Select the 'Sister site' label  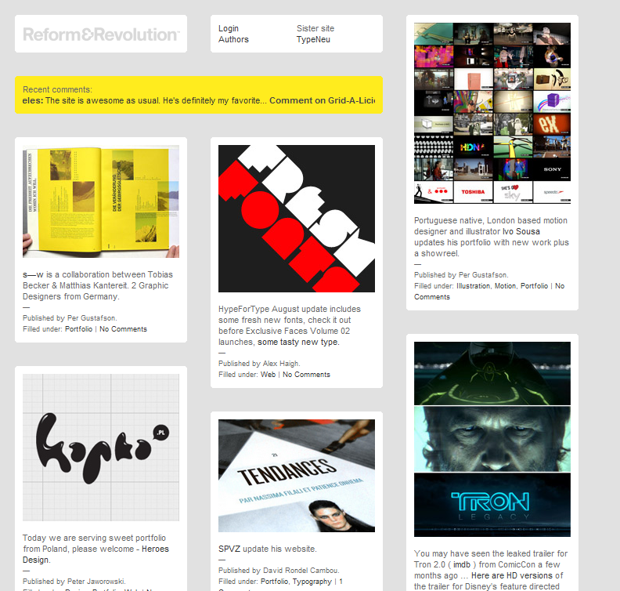315,28
